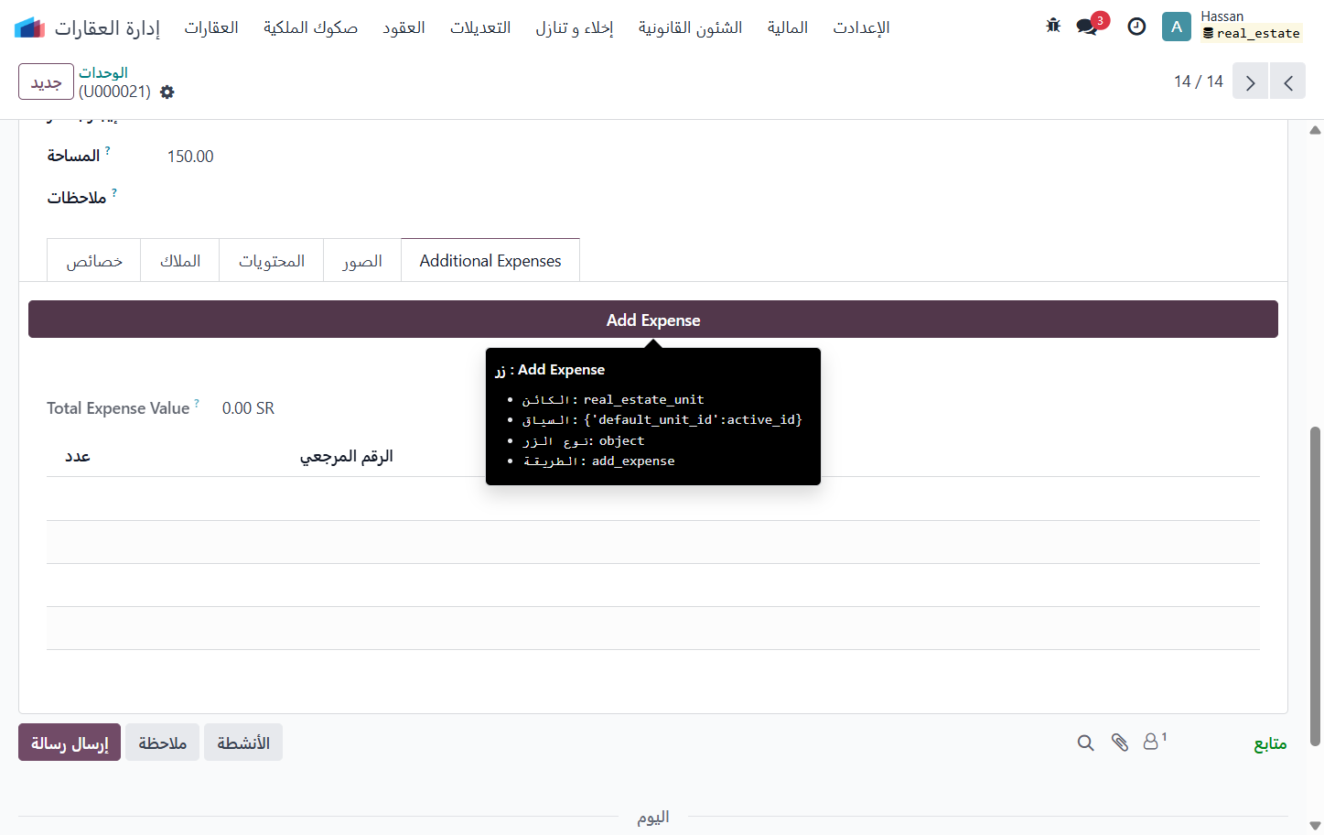1324x835 pixels.
Task: Open the الإعدادت menu
Action: point(861,27)
